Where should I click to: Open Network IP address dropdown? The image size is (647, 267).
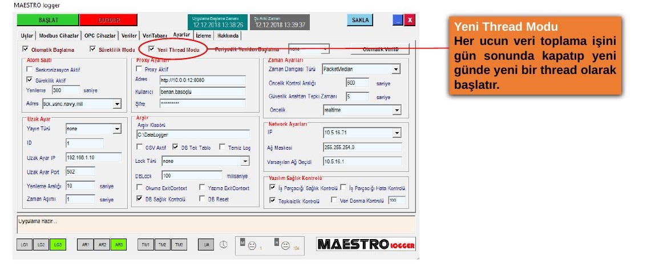pyautogui.click(x=397, y=133)
